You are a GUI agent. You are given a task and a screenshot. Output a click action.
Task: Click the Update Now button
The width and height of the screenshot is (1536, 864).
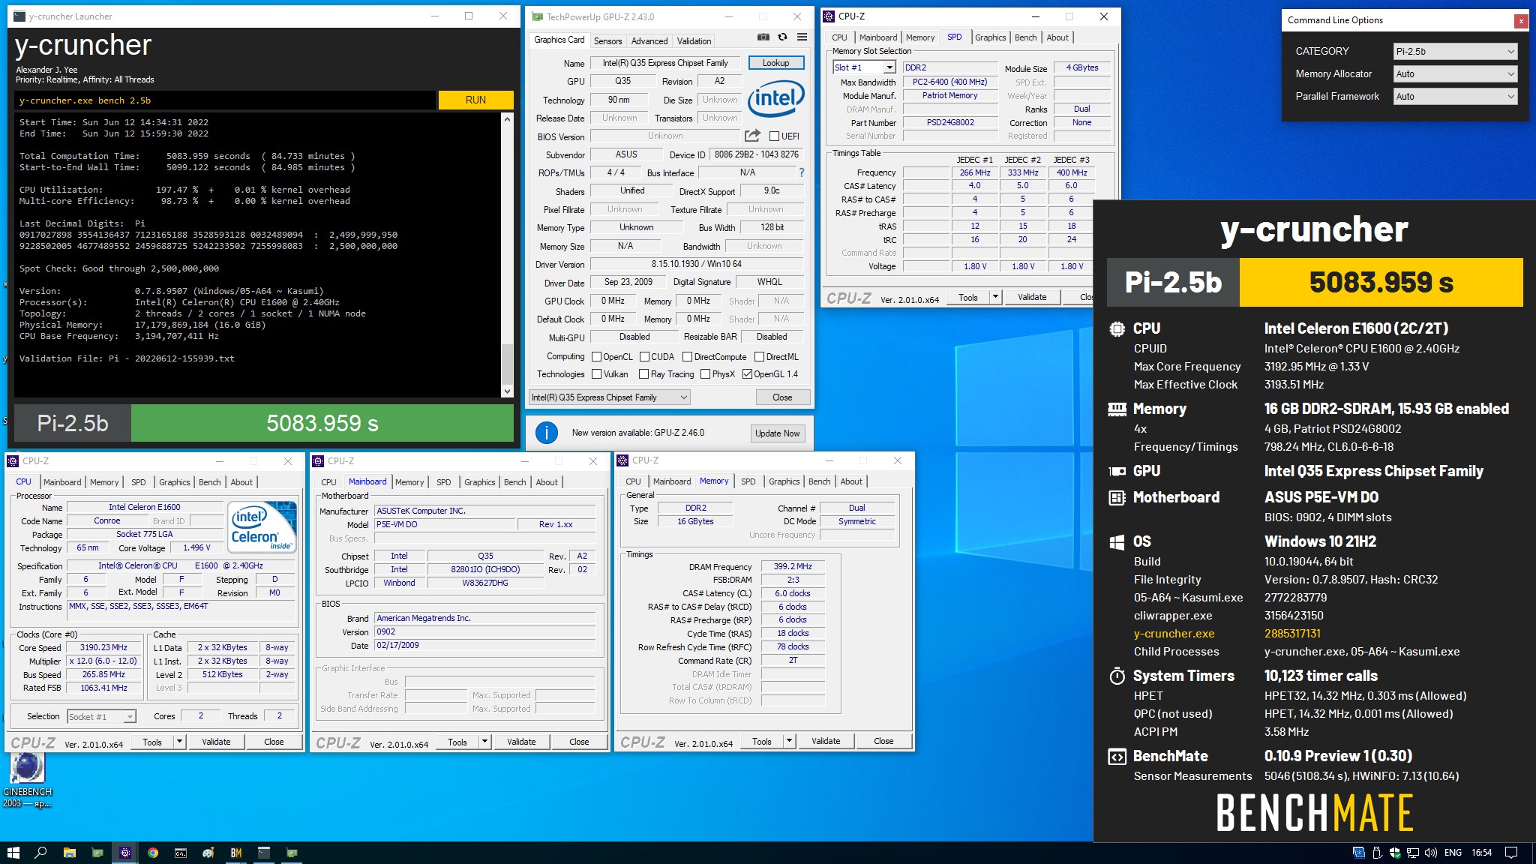coord(778,433)
